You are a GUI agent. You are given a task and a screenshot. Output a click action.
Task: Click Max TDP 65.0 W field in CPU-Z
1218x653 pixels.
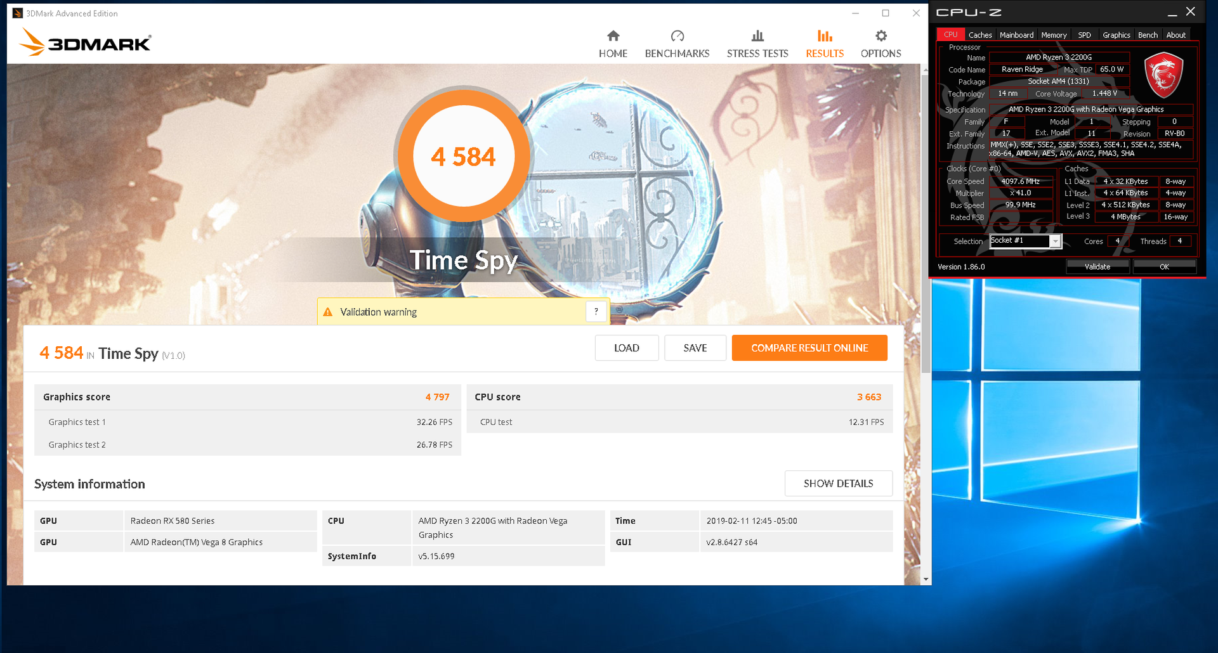[1111, 69]
